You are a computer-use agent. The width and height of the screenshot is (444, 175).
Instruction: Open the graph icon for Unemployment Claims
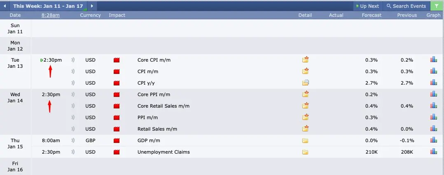[433, 152]
